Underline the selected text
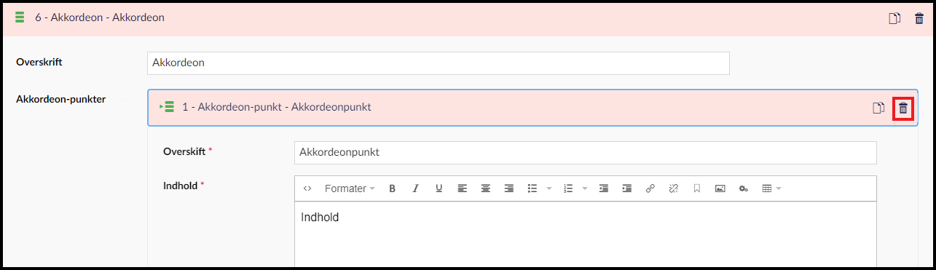 [438, 188]
